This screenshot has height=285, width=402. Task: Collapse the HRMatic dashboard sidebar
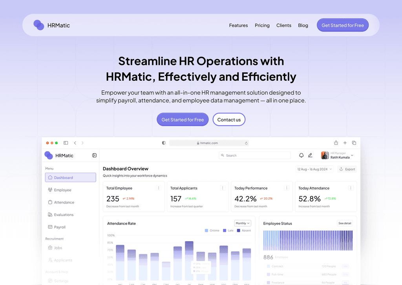pos(94,155)
